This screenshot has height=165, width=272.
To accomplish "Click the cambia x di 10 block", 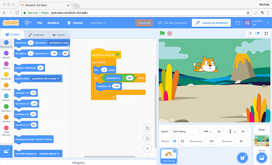I will (25, 93).
